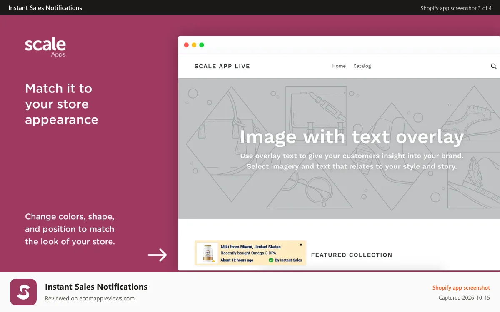Click the Omega-3 product thumbnail in notification

click(207, 253)
